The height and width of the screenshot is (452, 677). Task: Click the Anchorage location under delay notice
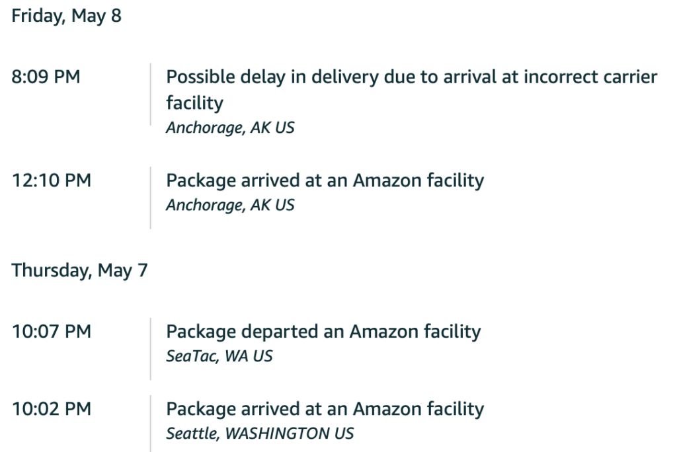(230, 128)
